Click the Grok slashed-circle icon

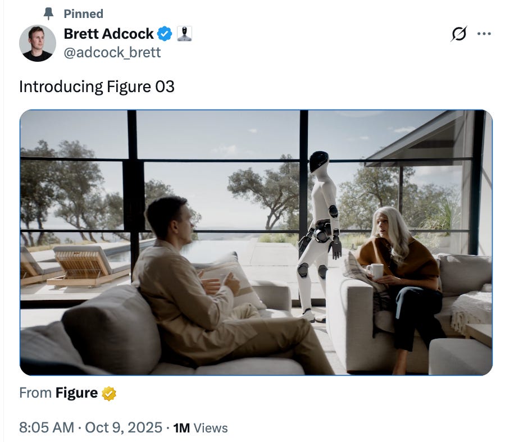(x=459, y=34)
